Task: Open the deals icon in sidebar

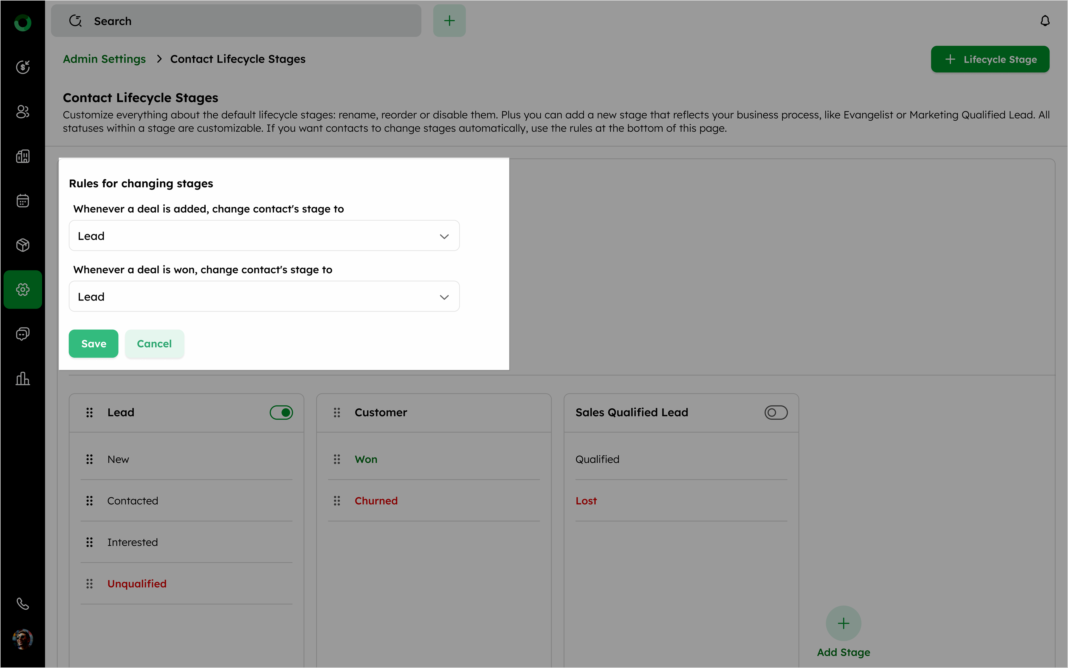Action: coord(23,67)
